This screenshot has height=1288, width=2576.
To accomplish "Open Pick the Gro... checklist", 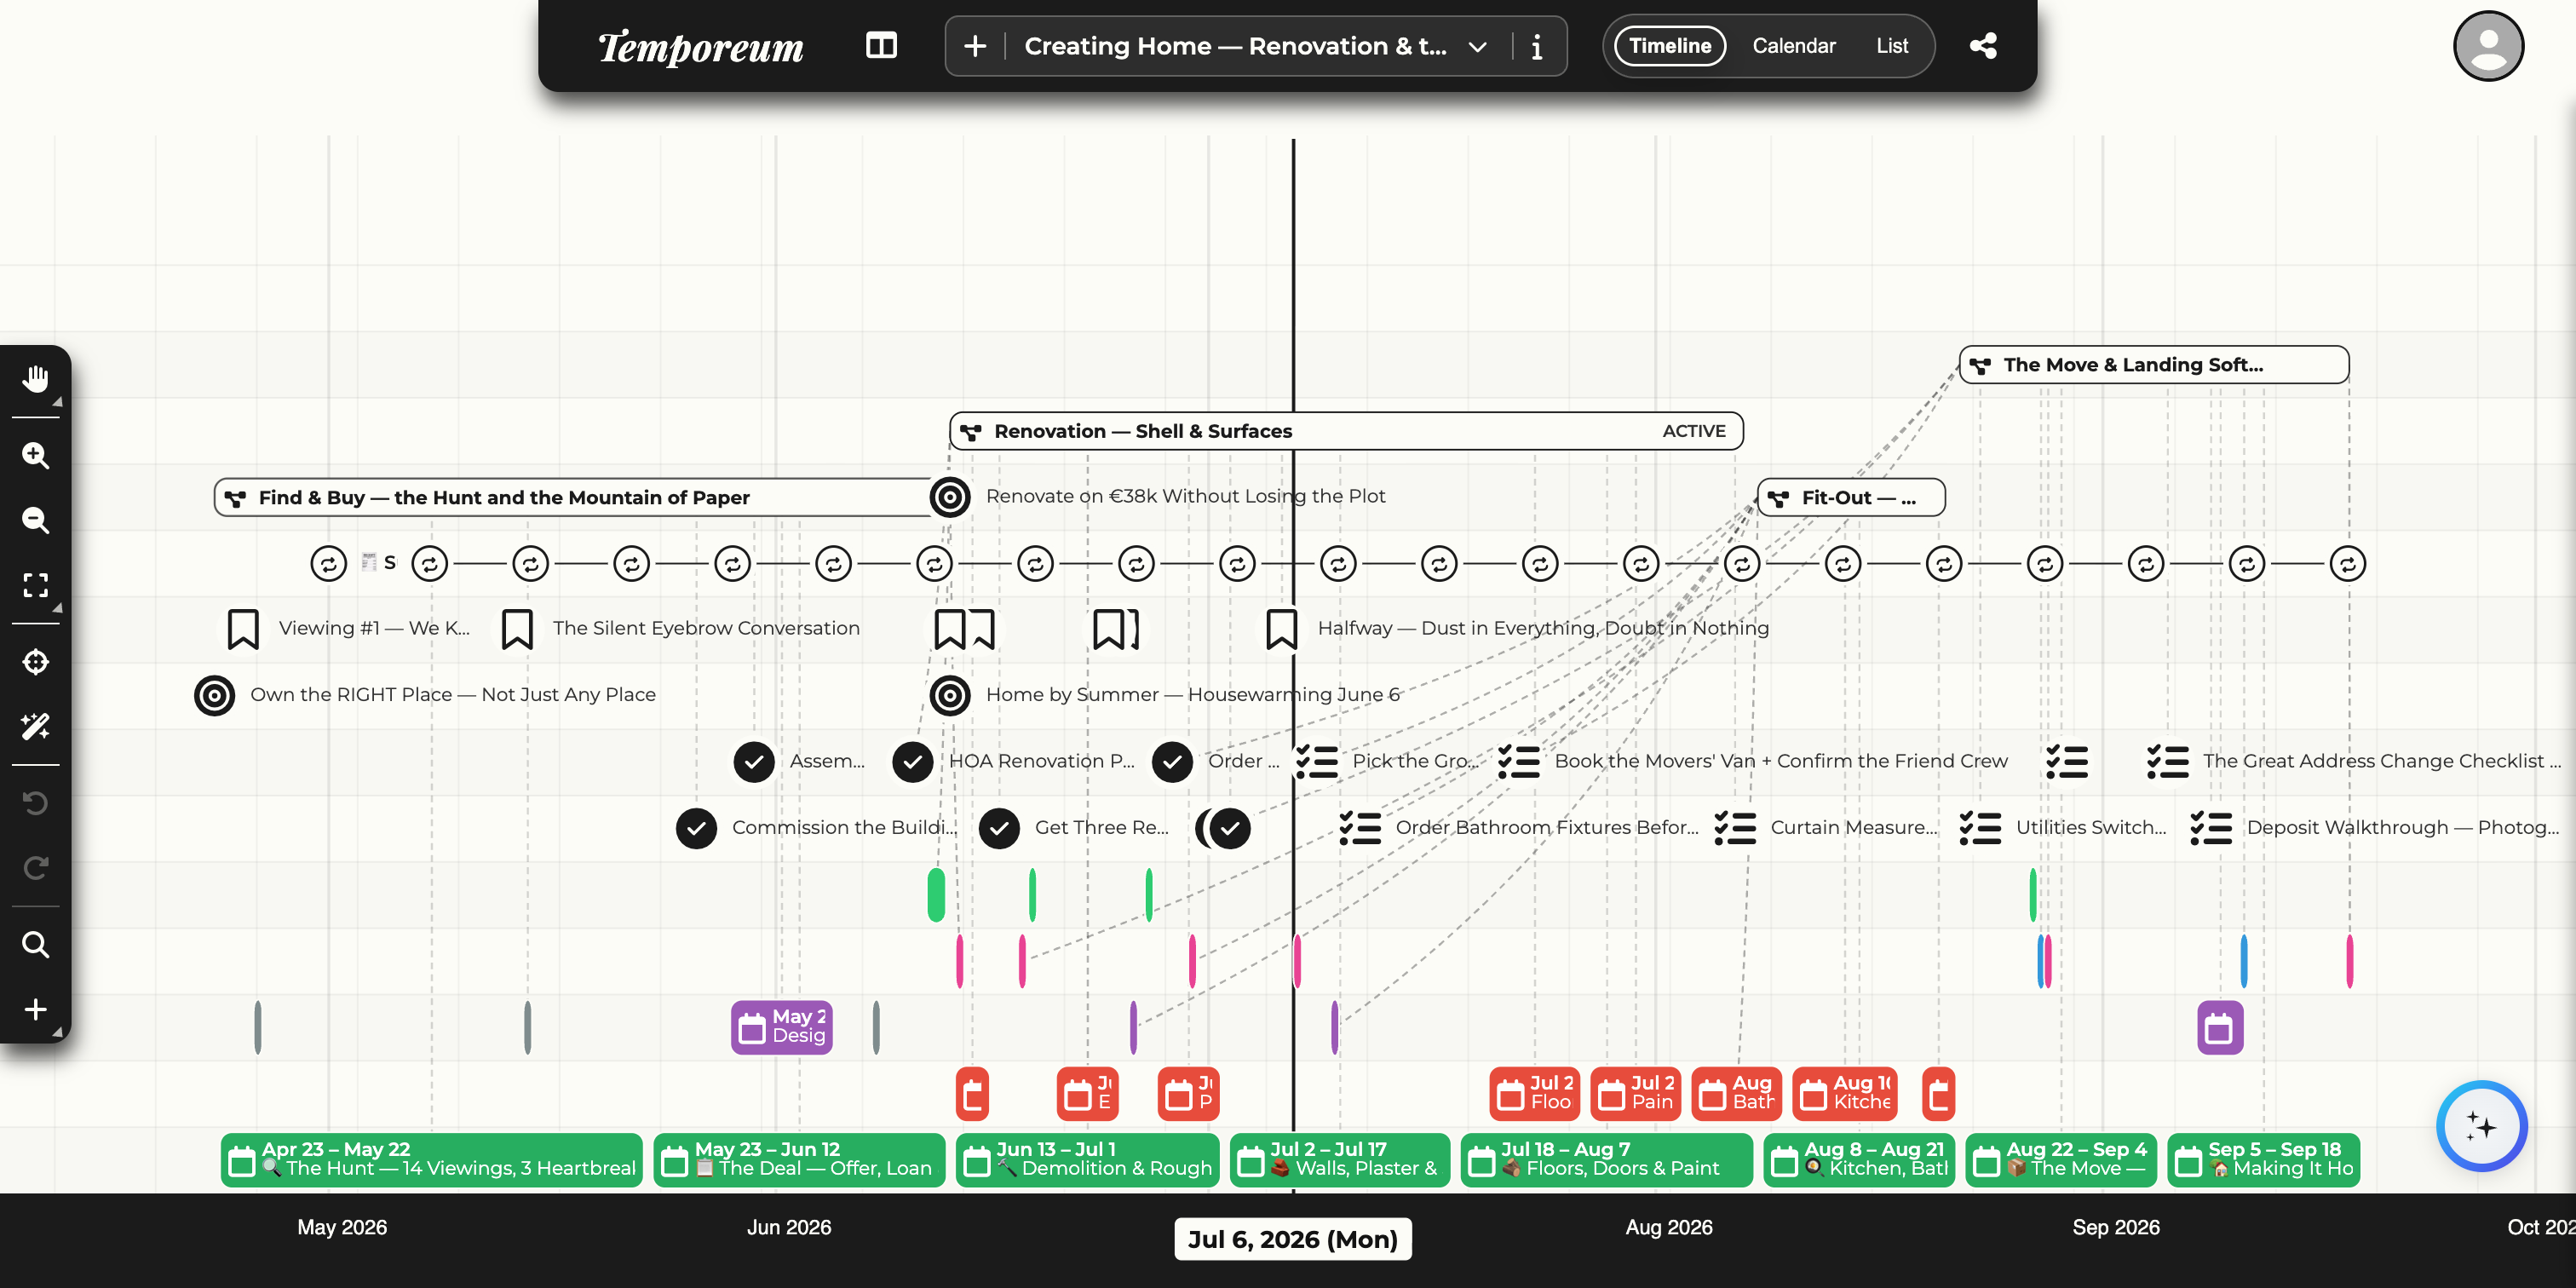I will pos(1316,762).
